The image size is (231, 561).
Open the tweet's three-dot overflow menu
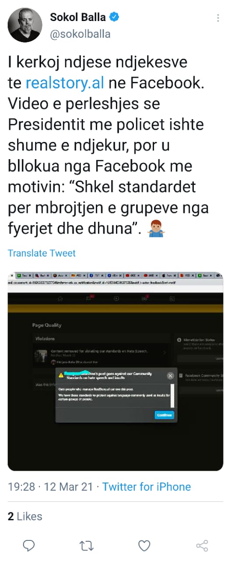tap(218, 18)
